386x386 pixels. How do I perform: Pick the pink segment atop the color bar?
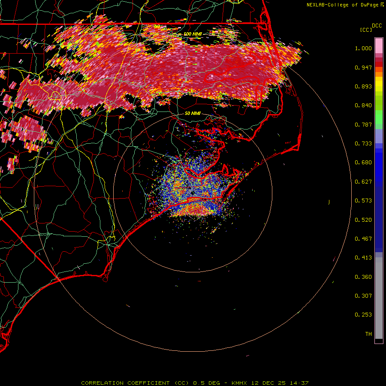click(x=379, y=45)
